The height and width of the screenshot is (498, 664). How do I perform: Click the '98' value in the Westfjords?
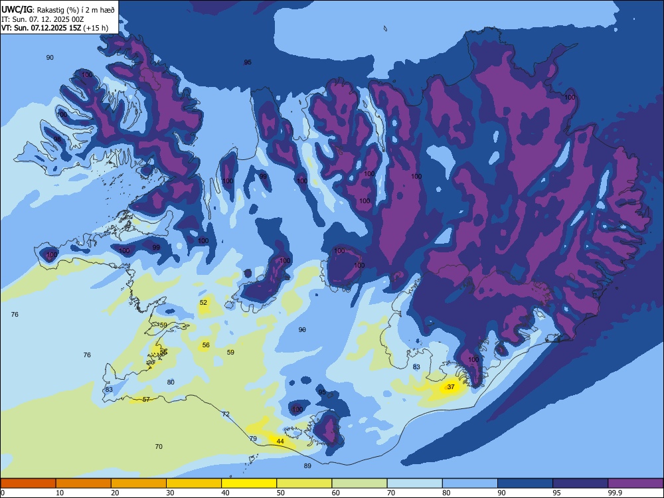57,139
